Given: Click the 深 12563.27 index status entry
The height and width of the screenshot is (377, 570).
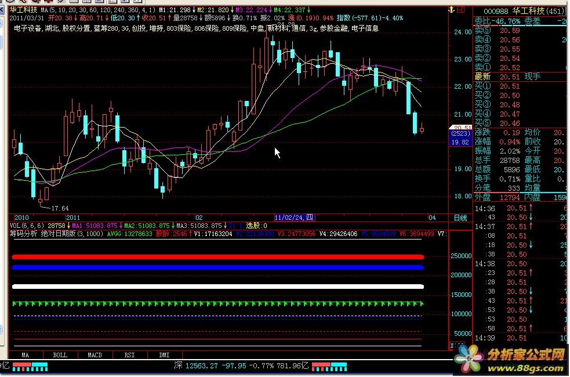Looking at the screenshot, I should point(241,366).
